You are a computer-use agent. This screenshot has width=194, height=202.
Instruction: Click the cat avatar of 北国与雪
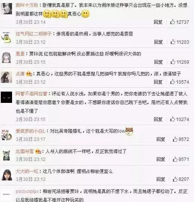(x=6, y=156)
